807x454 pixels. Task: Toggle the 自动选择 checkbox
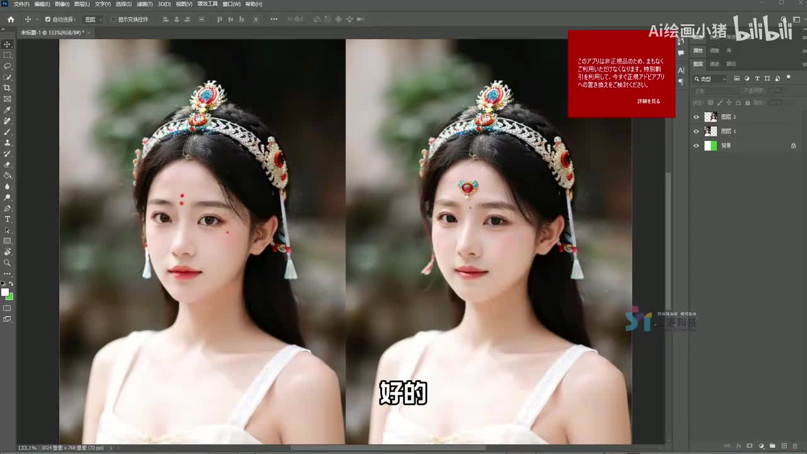click(47, 20)
